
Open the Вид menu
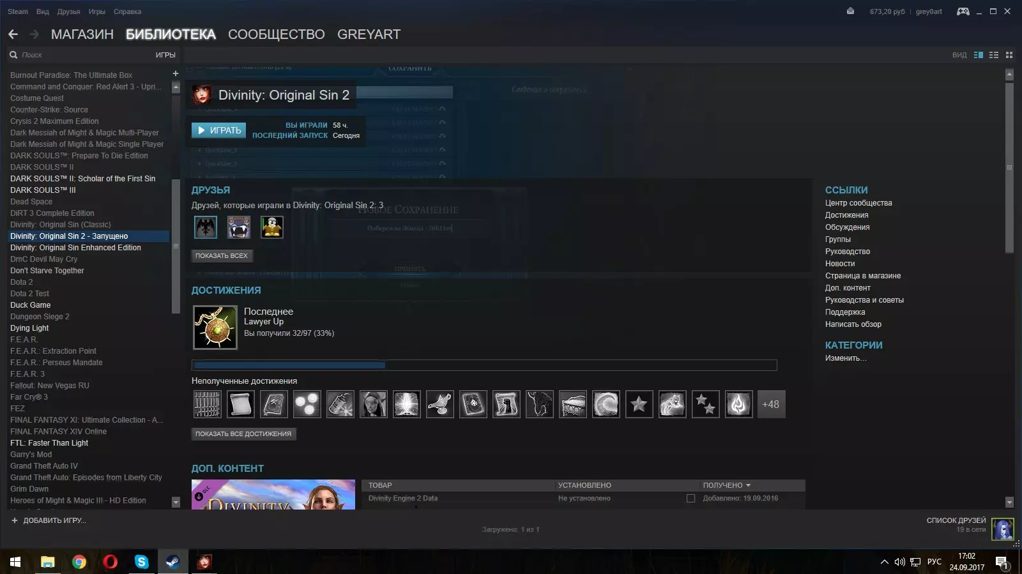(43, 11)
